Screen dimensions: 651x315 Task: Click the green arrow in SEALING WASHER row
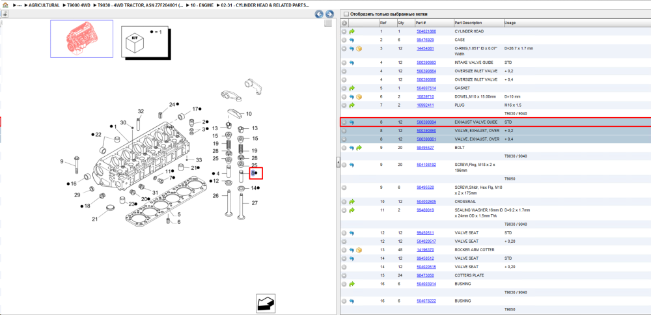click(352, 210)
